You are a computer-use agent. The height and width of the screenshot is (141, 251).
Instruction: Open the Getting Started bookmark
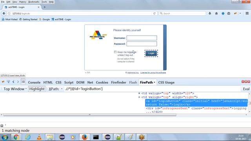[28, 19]
